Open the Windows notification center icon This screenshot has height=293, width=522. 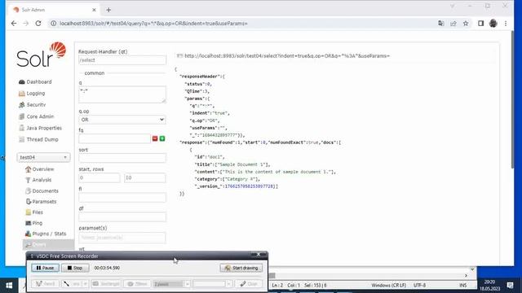(x=510, y=286)
